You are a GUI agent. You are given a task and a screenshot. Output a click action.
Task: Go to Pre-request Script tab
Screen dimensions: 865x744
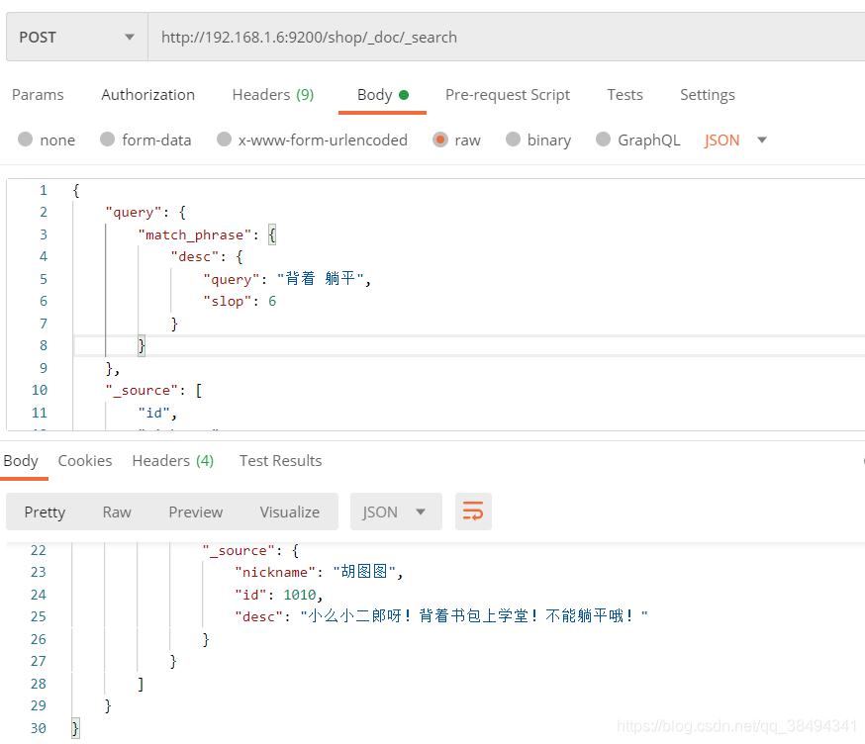point(507,95)
